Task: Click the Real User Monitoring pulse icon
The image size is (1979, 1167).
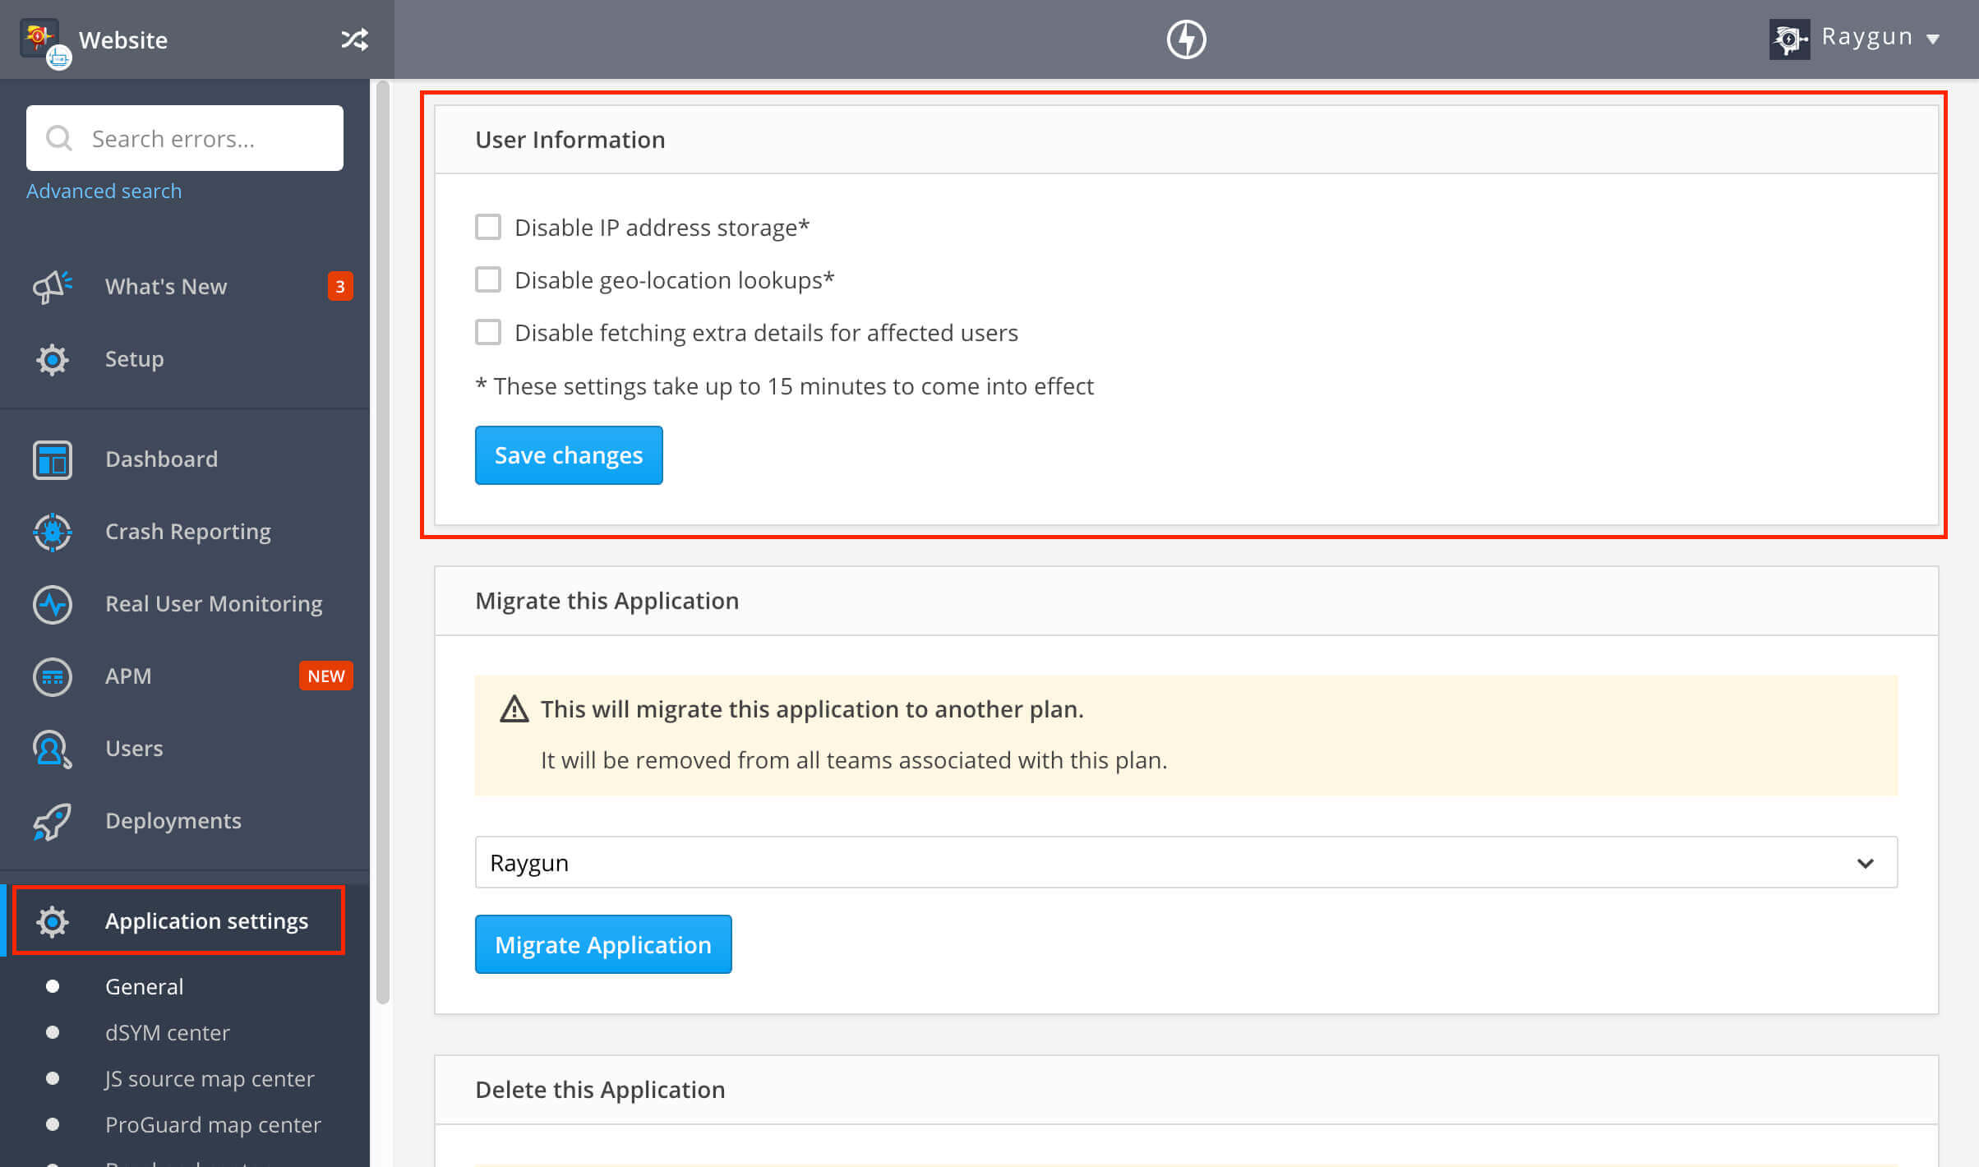Action: [x=53, y=604]
